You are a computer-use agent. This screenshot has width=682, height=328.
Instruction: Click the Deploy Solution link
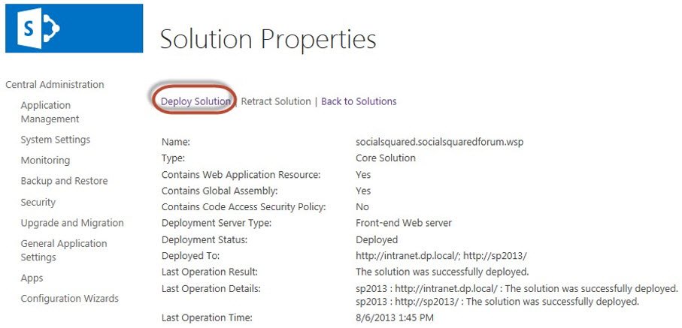point(196,101)
